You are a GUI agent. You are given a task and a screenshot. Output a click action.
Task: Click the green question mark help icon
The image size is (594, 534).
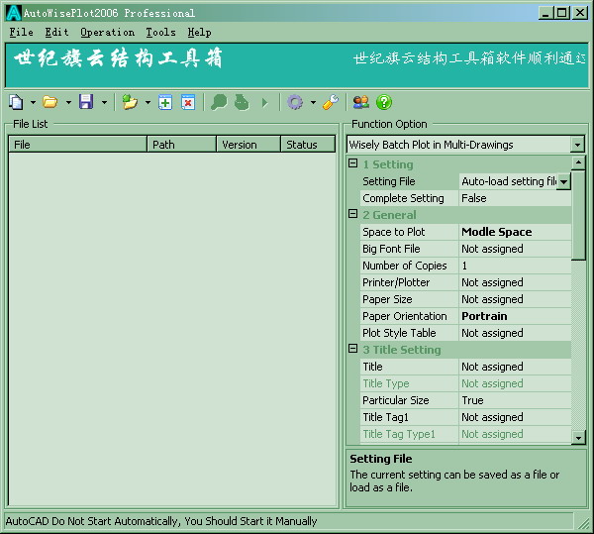[384, 102]
